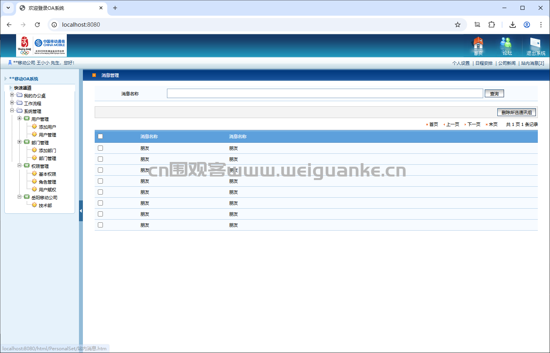
Task: Click the person icon before the greeting
Action: click(x=10, y=63)
